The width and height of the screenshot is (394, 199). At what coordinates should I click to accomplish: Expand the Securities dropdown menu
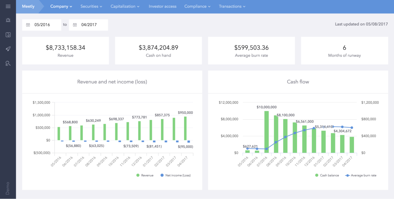coord(91,6)
